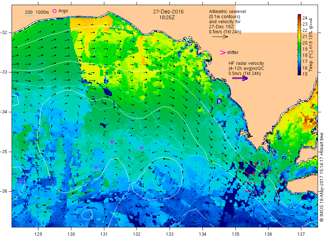326x239 pixels.
Task: Click the "HF radar velocity" heading
Action: coord(246,63)
